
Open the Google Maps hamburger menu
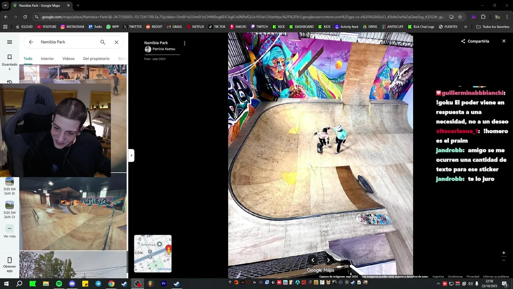click(x=10, y=42)
